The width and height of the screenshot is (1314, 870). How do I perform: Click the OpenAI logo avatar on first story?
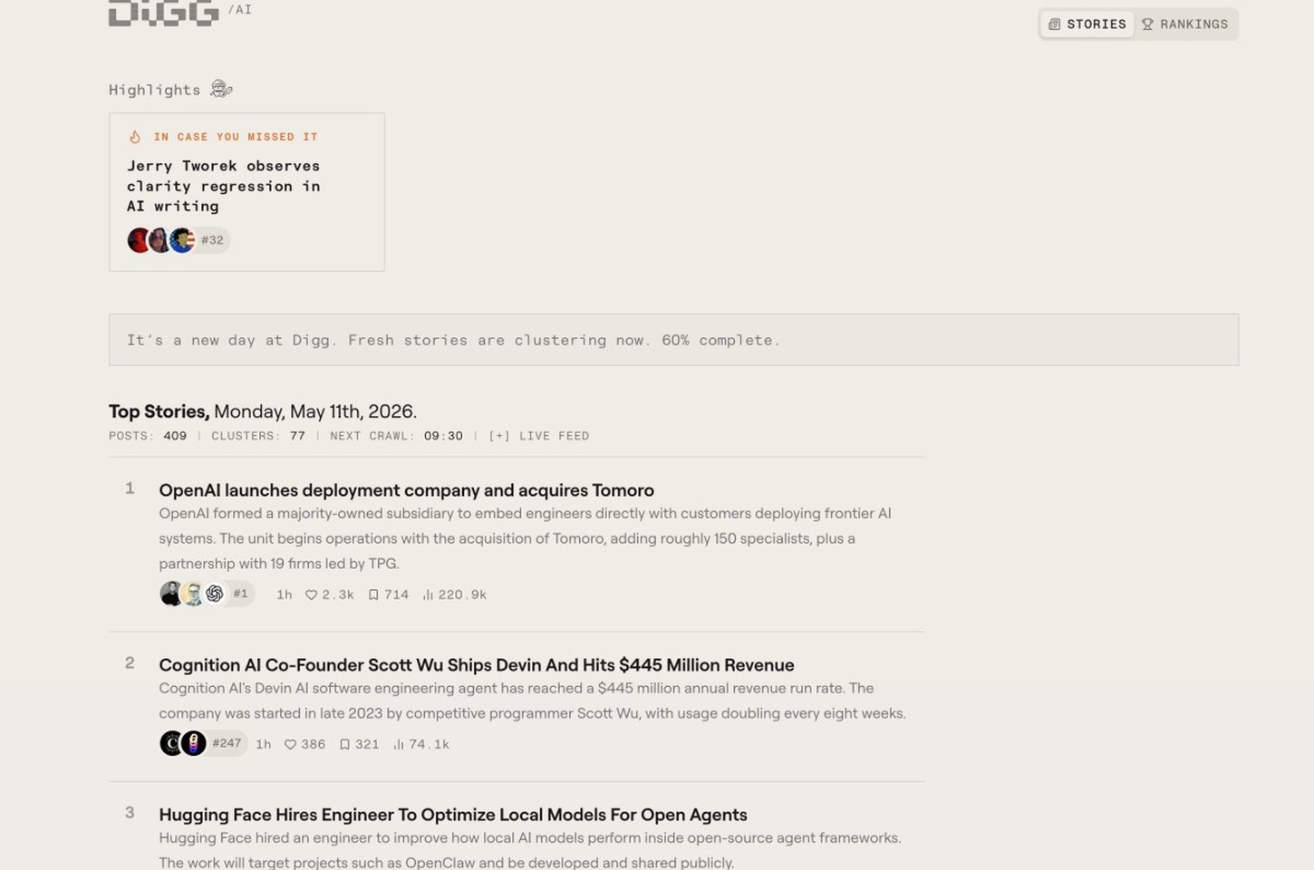tap(215, 594)
